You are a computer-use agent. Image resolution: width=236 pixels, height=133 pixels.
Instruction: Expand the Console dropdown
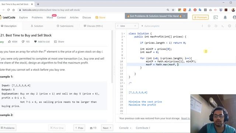click(x=125, y=128)
